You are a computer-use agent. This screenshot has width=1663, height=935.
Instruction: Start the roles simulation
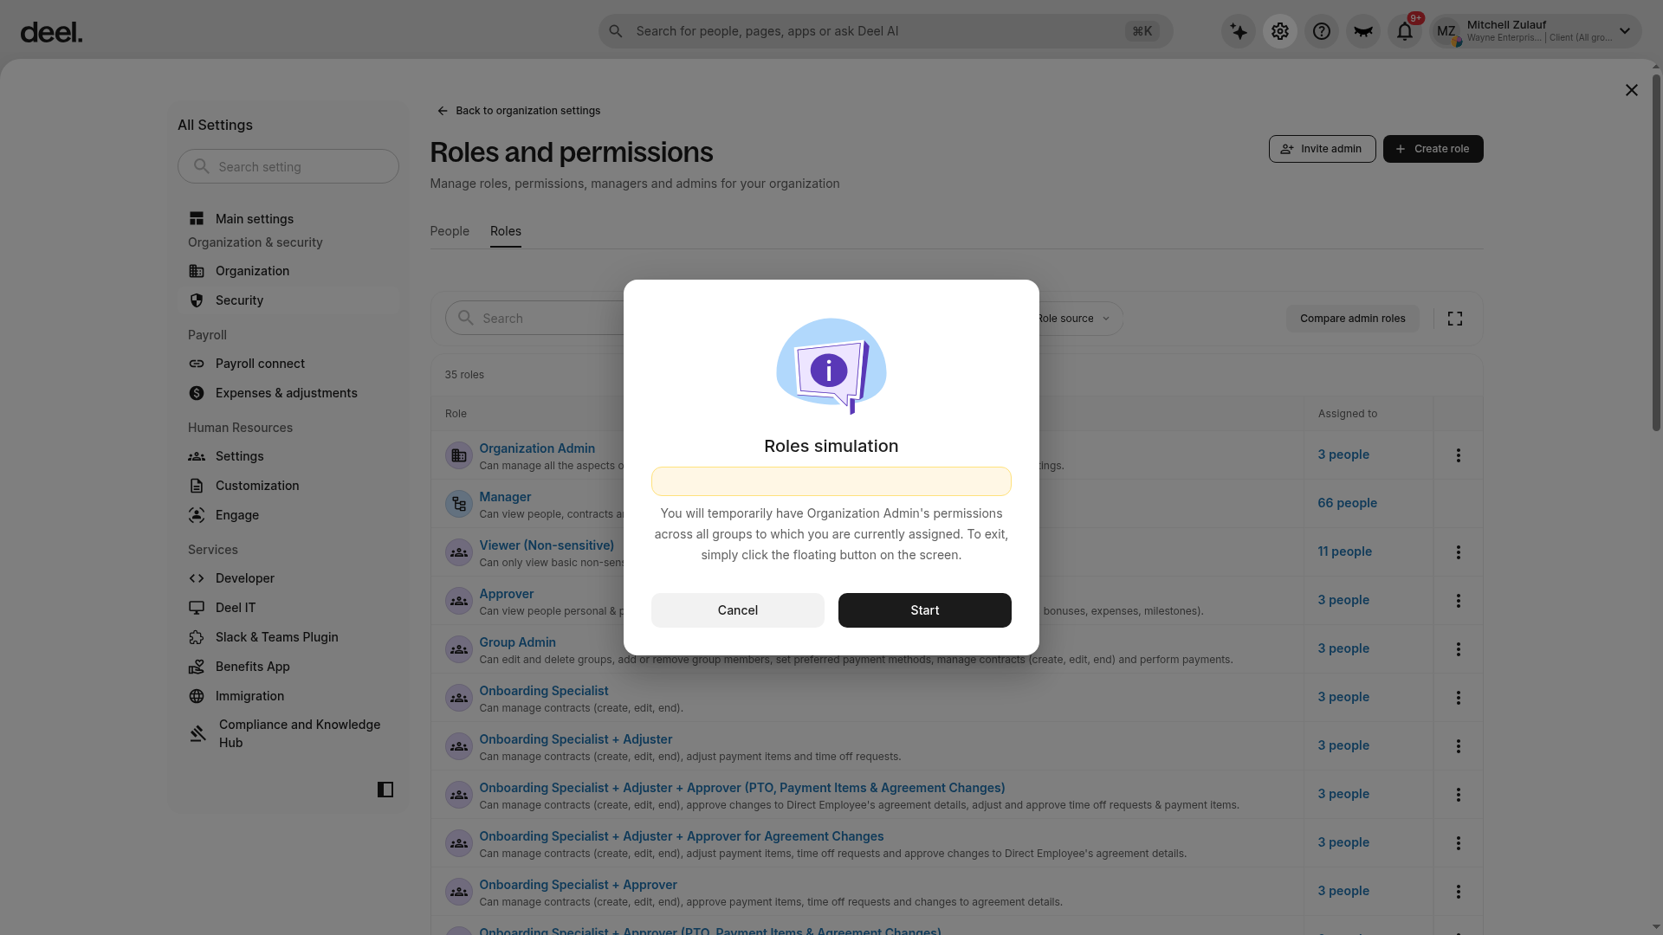925,610
